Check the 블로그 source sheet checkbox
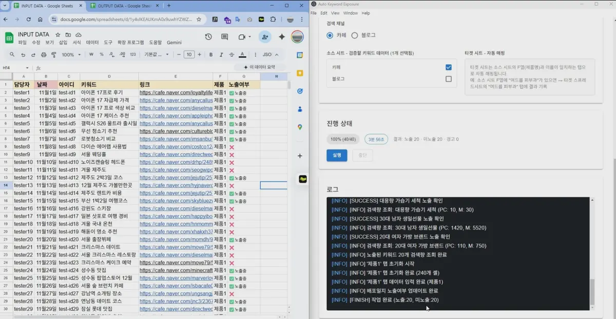The width and height of the screenshot is (616, 319). pyautogui.click(x=449, y=79)
